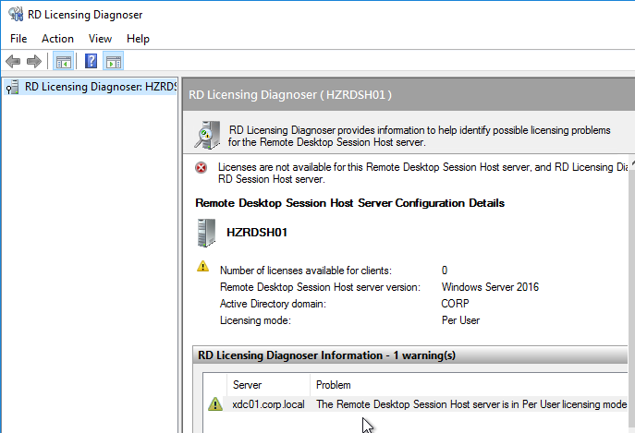Click the 'Remote Desktop Session Host Server Configuration Details' heading
The width and height of the screenshot is (635, 433).
click(x=350, y=203)
